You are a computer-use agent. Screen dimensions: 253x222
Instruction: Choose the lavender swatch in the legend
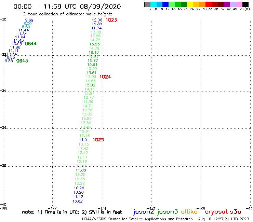233,4
